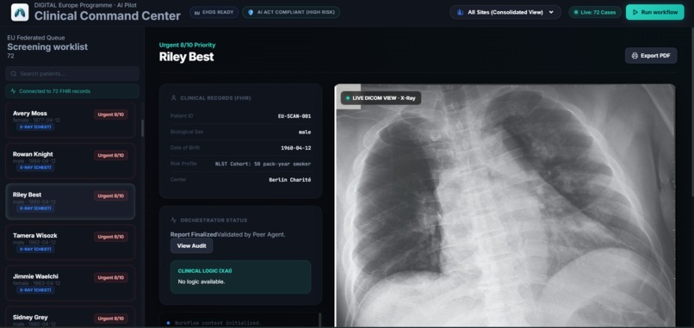Click Sidney Grey's Urgent 8/10 tag
Screen dimensions: 694x328
click(111, 319)
